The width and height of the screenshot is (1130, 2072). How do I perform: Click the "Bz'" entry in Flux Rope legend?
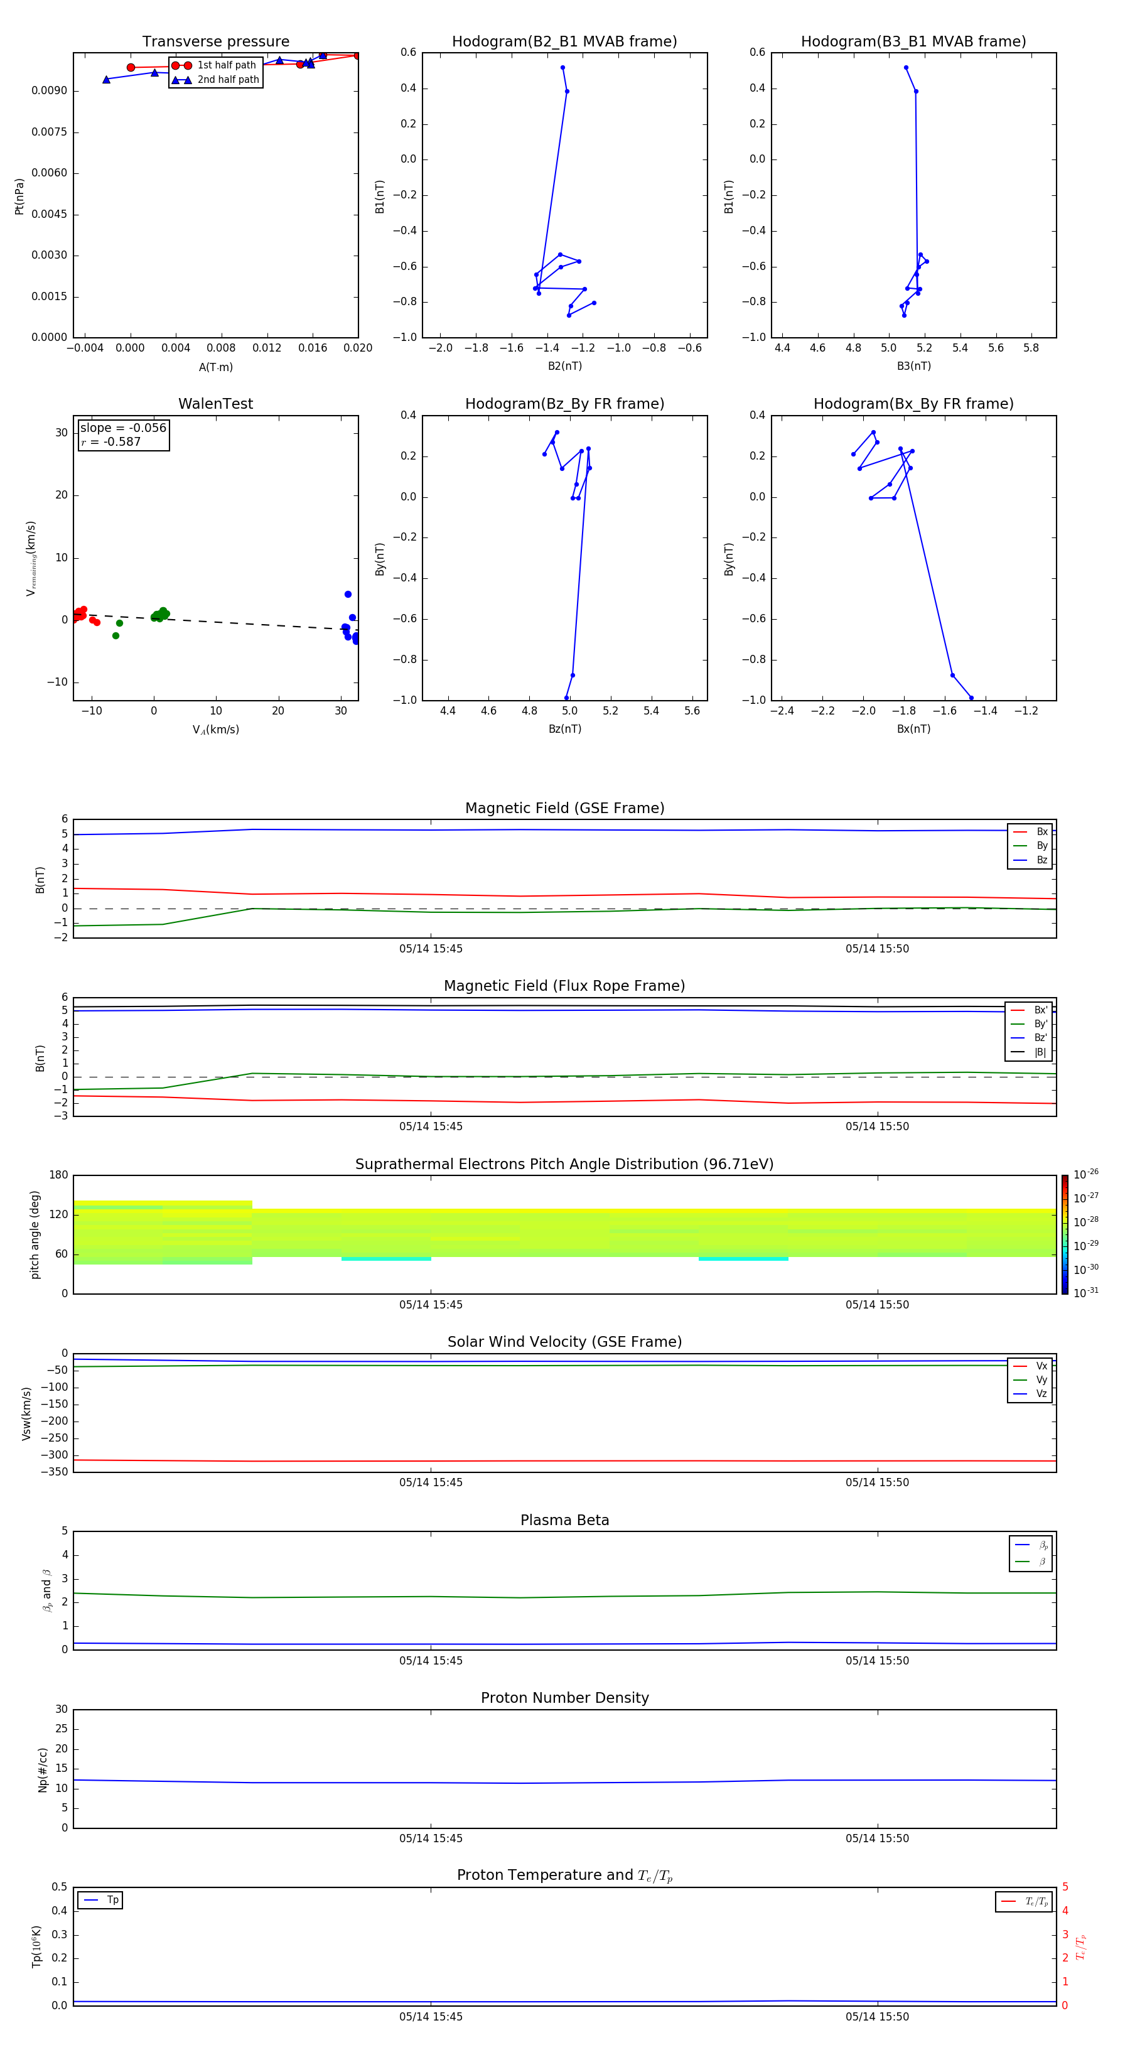1029,1038
